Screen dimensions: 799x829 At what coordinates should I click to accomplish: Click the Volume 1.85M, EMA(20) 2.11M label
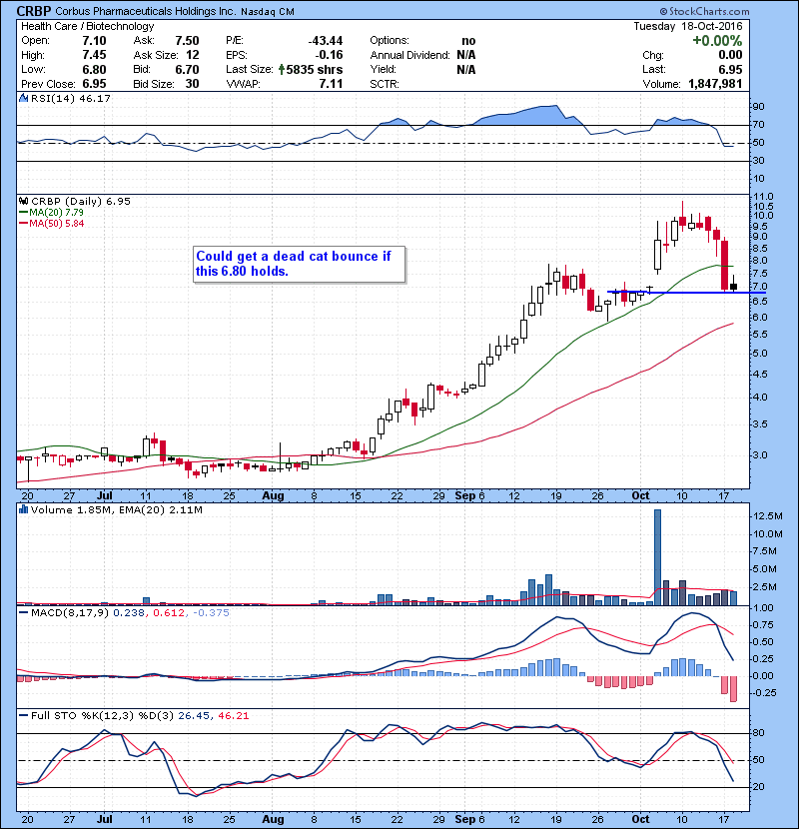click(x=117, y=510)
